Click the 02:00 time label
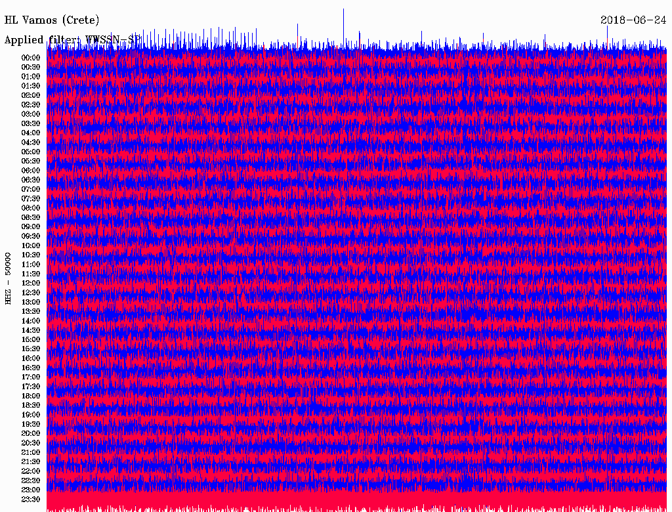This screenshot has height=512, width=672. pyautogui.click(x=31, y=96)
